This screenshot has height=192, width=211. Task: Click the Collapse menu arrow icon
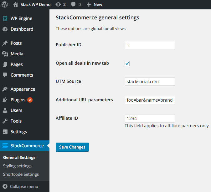pyautogui.click(x=5, y=186)
